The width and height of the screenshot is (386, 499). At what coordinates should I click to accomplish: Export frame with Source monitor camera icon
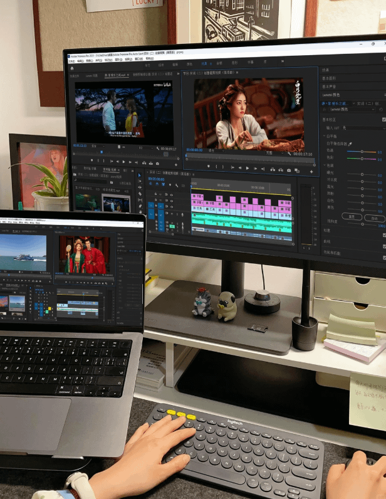157,164
